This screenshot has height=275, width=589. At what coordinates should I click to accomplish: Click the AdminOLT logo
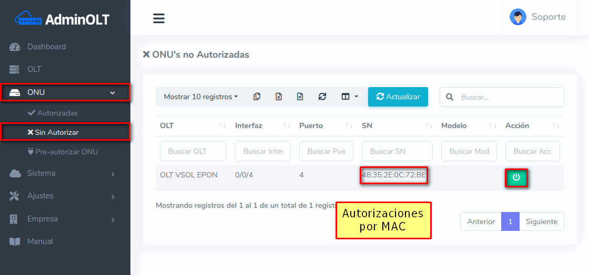[x=63, y=19]
